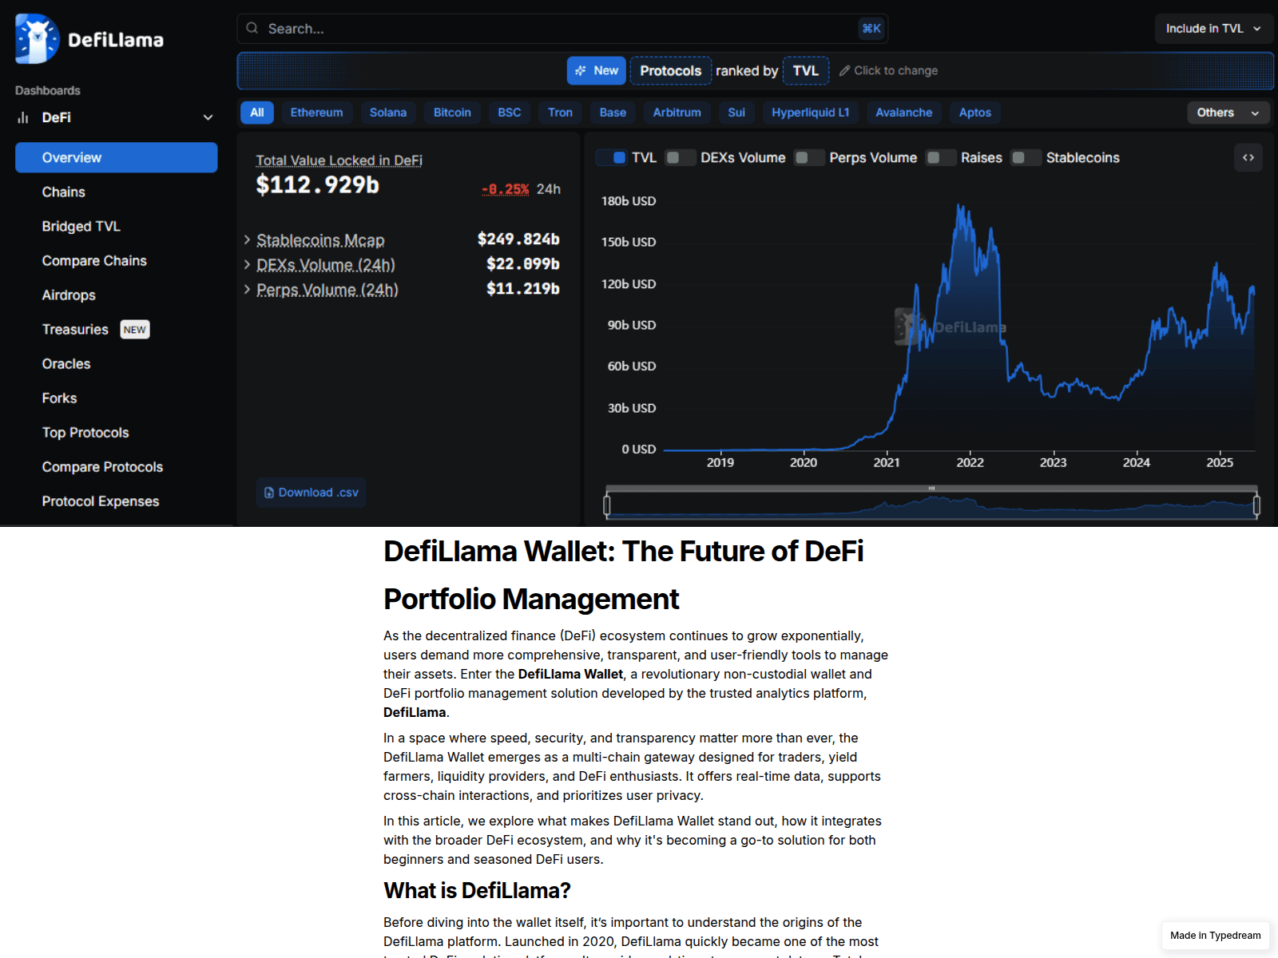Click the Cmd+K shortcut badge
This screenshot has height=958, width=1278.
pos(871,29)
